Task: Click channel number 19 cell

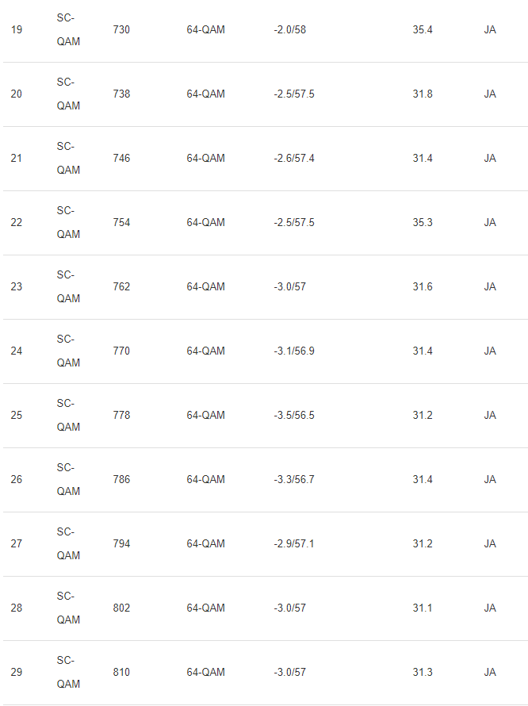Action: [16, 29]
